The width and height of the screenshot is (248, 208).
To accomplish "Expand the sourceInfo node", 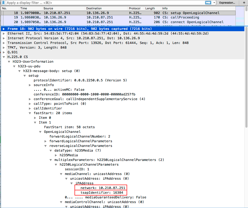I will click(30, 85).
